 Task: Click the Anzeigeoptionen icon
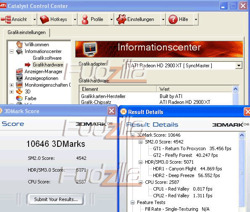click(19, 78)
